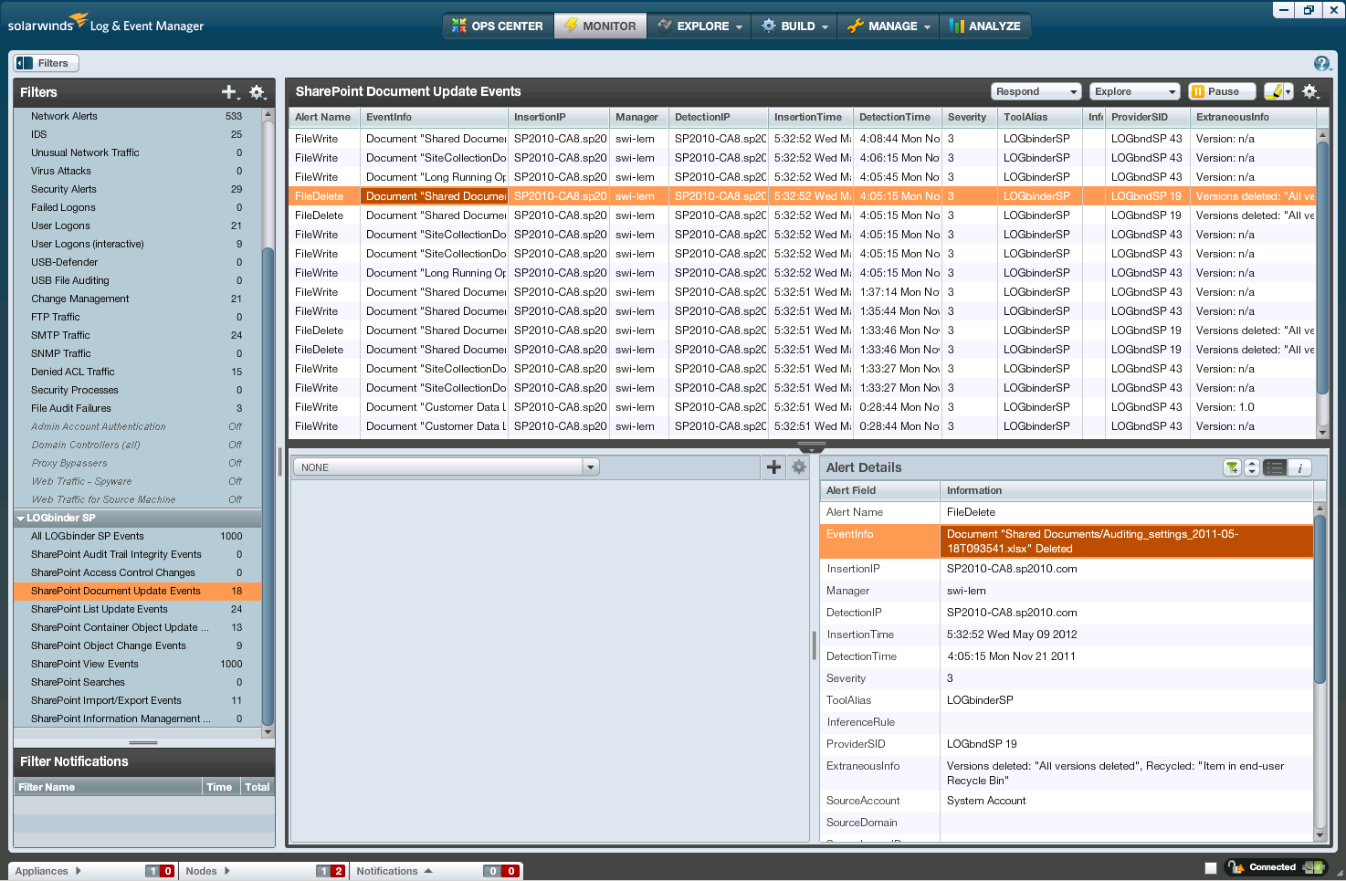Sort grid by Alert Name column

coord(324,117)
